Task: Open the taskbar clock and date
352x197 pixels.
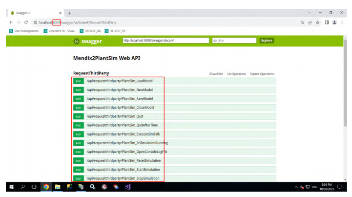Action: pos(327,187)
